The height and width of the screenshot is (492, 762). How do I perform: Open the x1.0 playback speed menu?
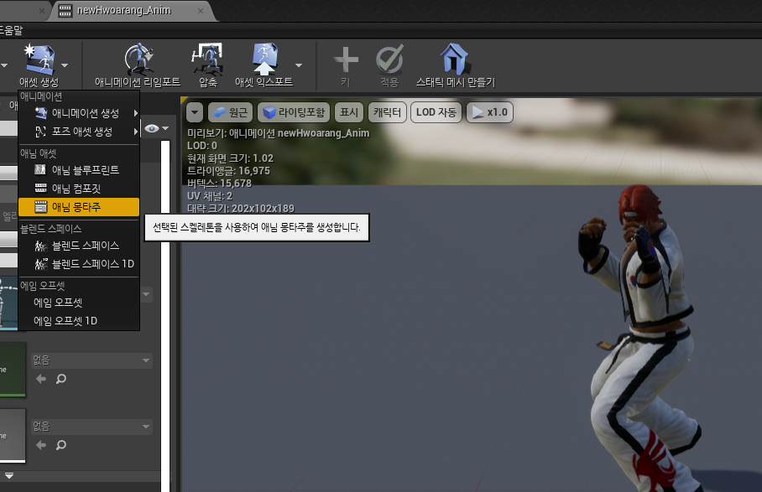pos(490,112)
